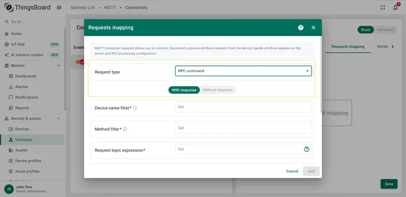Click the Home icon in sidebar
Image resolution: width=406 pixels, height=197 pixels.
(x=7, y=34)
